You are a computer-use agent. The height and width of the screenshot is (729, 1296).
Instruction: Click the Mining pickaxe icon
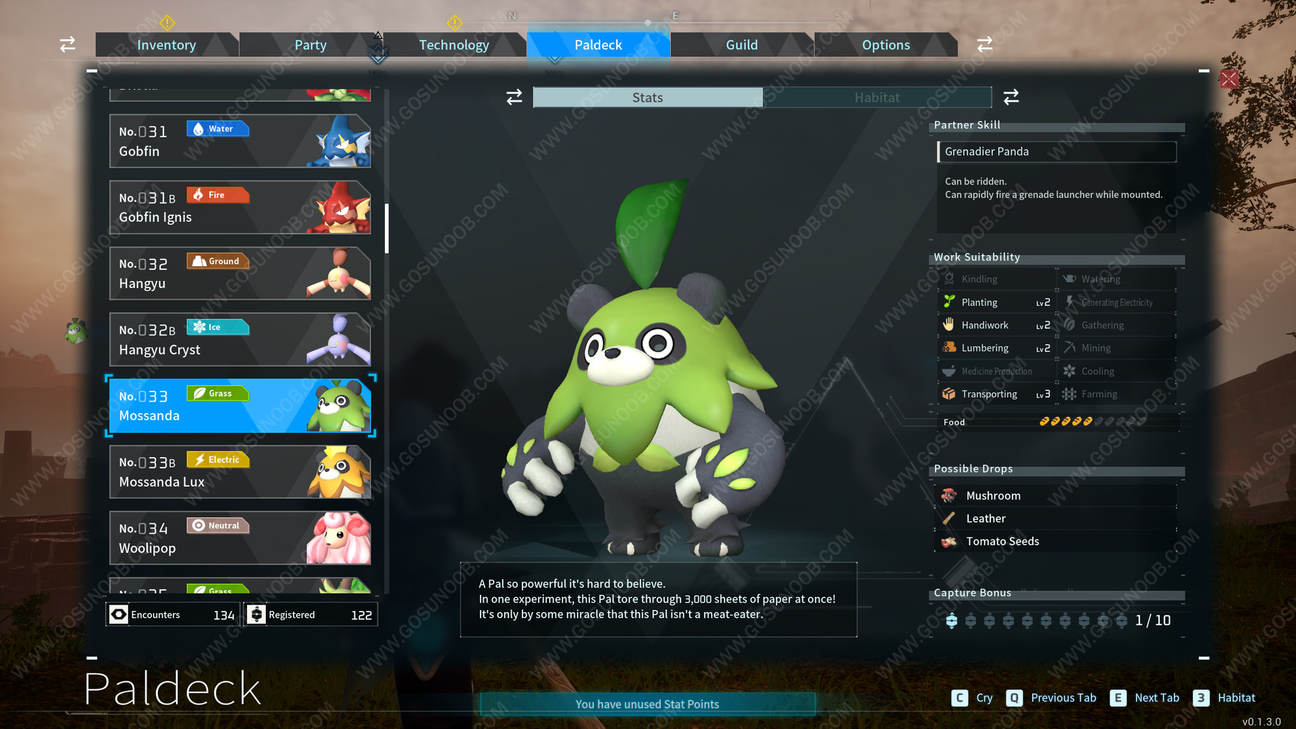pyautogui.click(x=1070, y=348)
